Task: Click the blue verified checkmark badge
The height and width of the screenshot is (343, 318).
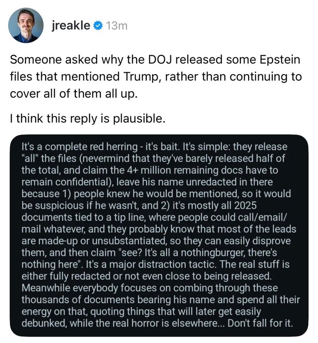Action: 97,26
